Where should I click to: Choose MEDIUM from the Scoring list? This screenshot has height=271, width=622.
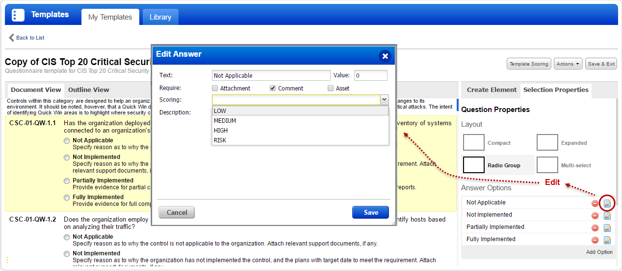(300, 121)
